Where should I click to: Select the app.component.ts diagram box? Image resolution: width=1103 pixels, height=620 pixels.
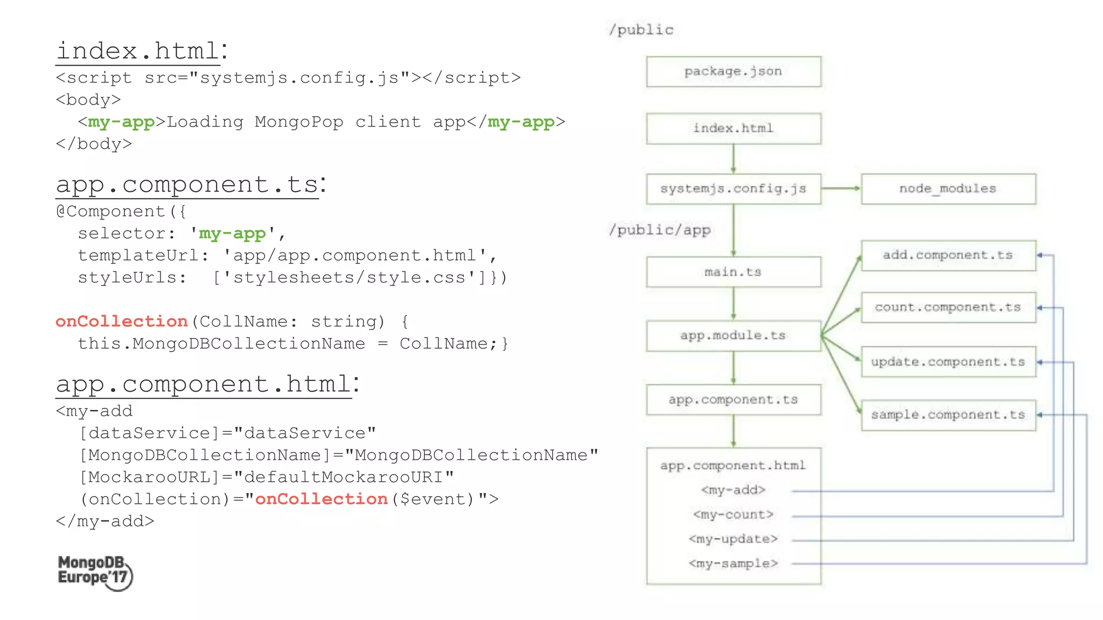[x=734, y=400]
